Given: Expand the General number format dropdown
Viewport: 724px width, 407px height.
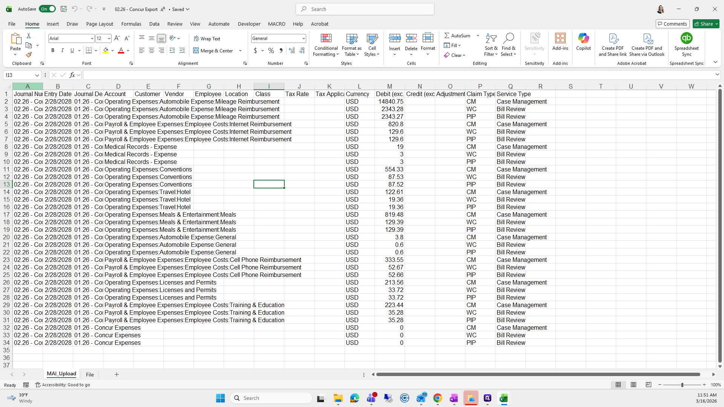Looking at the screenshot, I should tap(303, 38).
